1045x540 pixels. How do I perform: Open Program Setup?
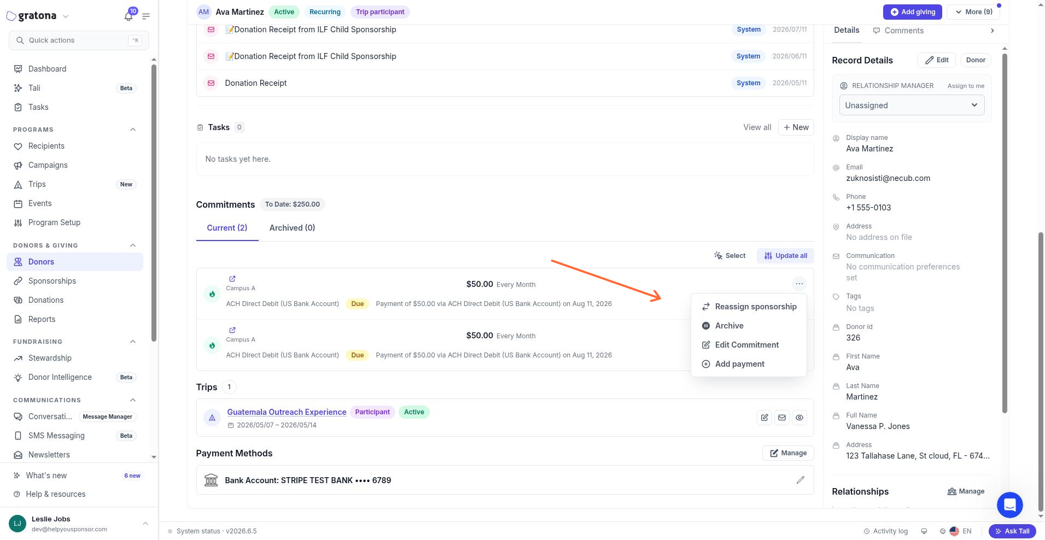click(x=75, y=222)
